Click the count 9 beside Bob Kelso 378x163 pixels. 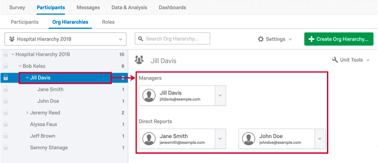123,66
